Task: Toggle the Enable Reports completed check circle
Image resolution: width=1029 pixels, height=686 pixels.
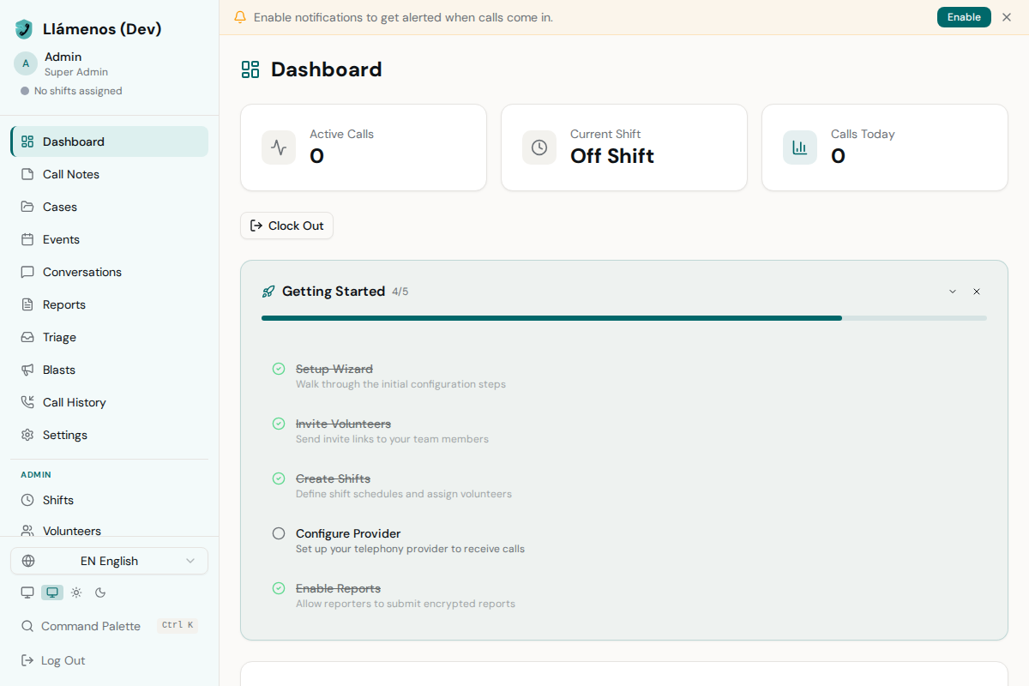Action: 279,588
